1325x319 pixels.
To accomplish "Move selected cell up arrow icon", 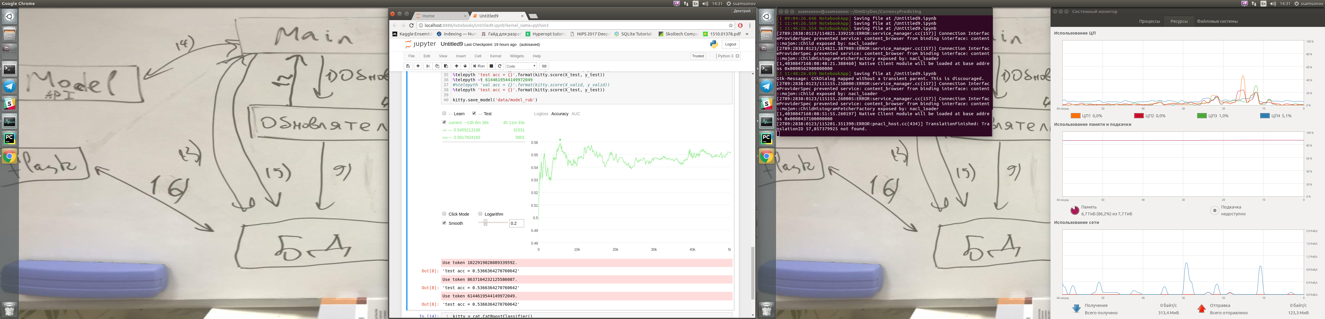I will 456,66.
